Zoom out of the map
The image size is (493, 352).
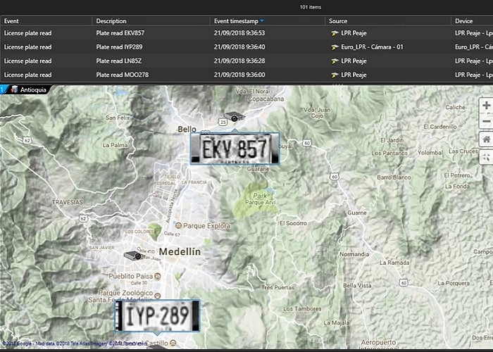pyautogui.click(x=486, y=122)
